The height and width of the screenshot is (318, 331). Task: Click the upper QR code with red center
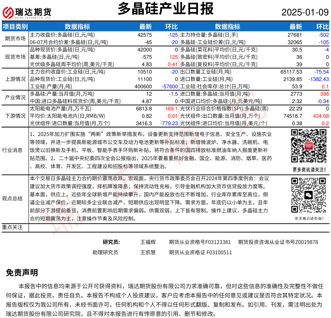point(309,146)
